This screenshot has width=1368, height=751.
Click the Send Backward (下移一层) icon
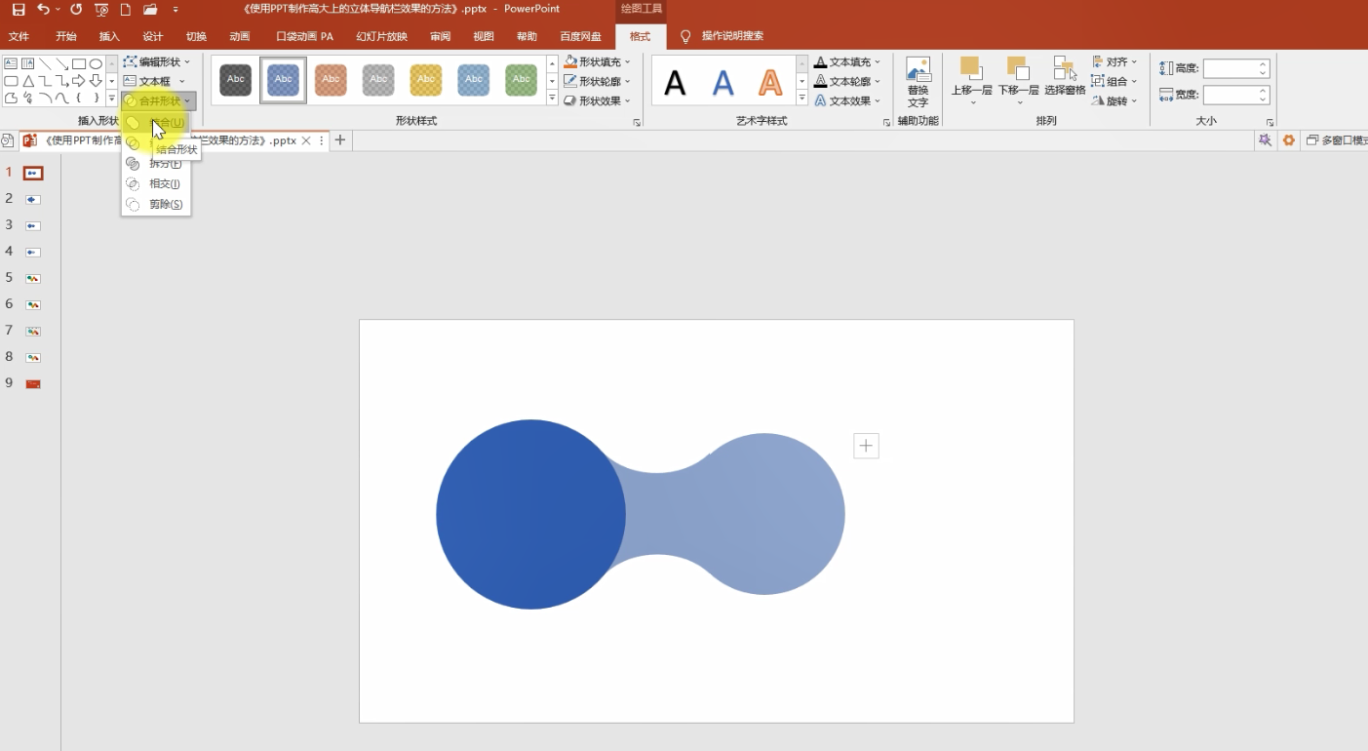[x=1017, y=70]
